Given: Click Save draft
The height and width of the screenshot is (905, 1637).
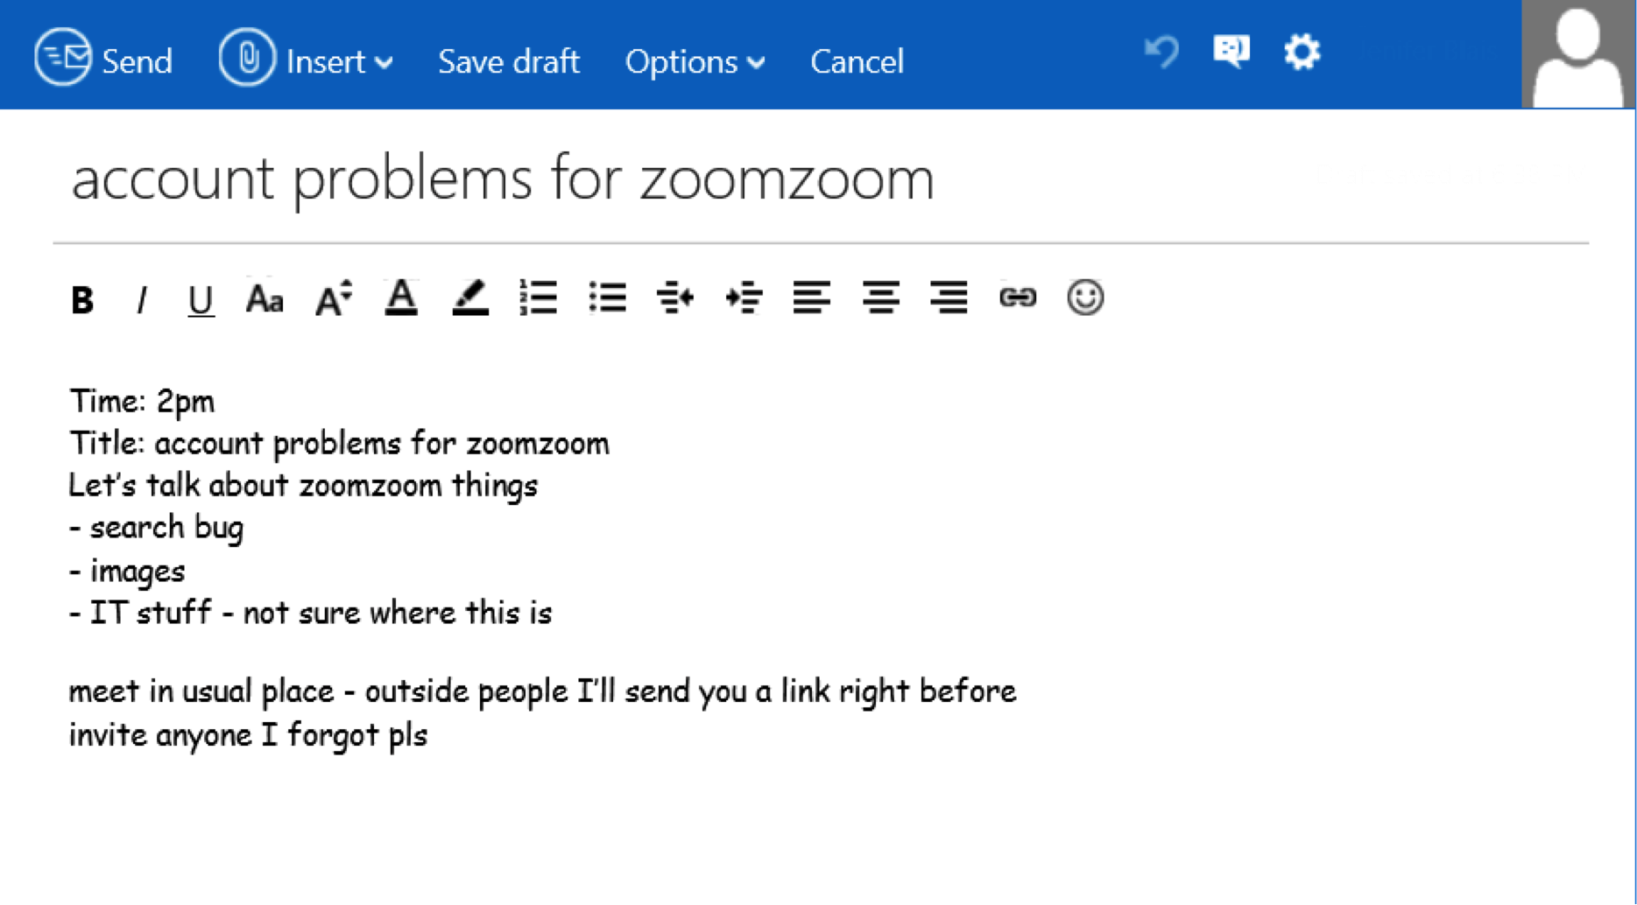Looking at the screenshot, I should 509,61.
